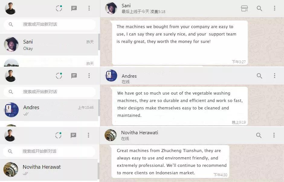Click the search field above Andres chat
284x182 pixels.
[50, 92]
